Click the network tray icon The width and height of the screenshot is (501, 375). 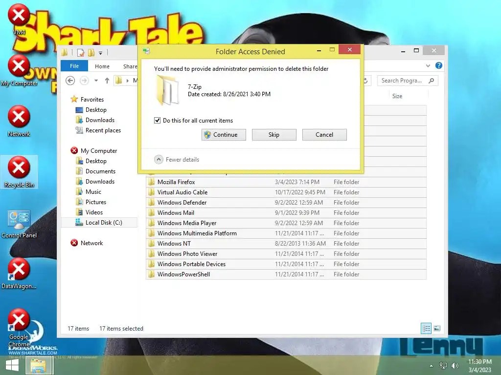(443, 366)
